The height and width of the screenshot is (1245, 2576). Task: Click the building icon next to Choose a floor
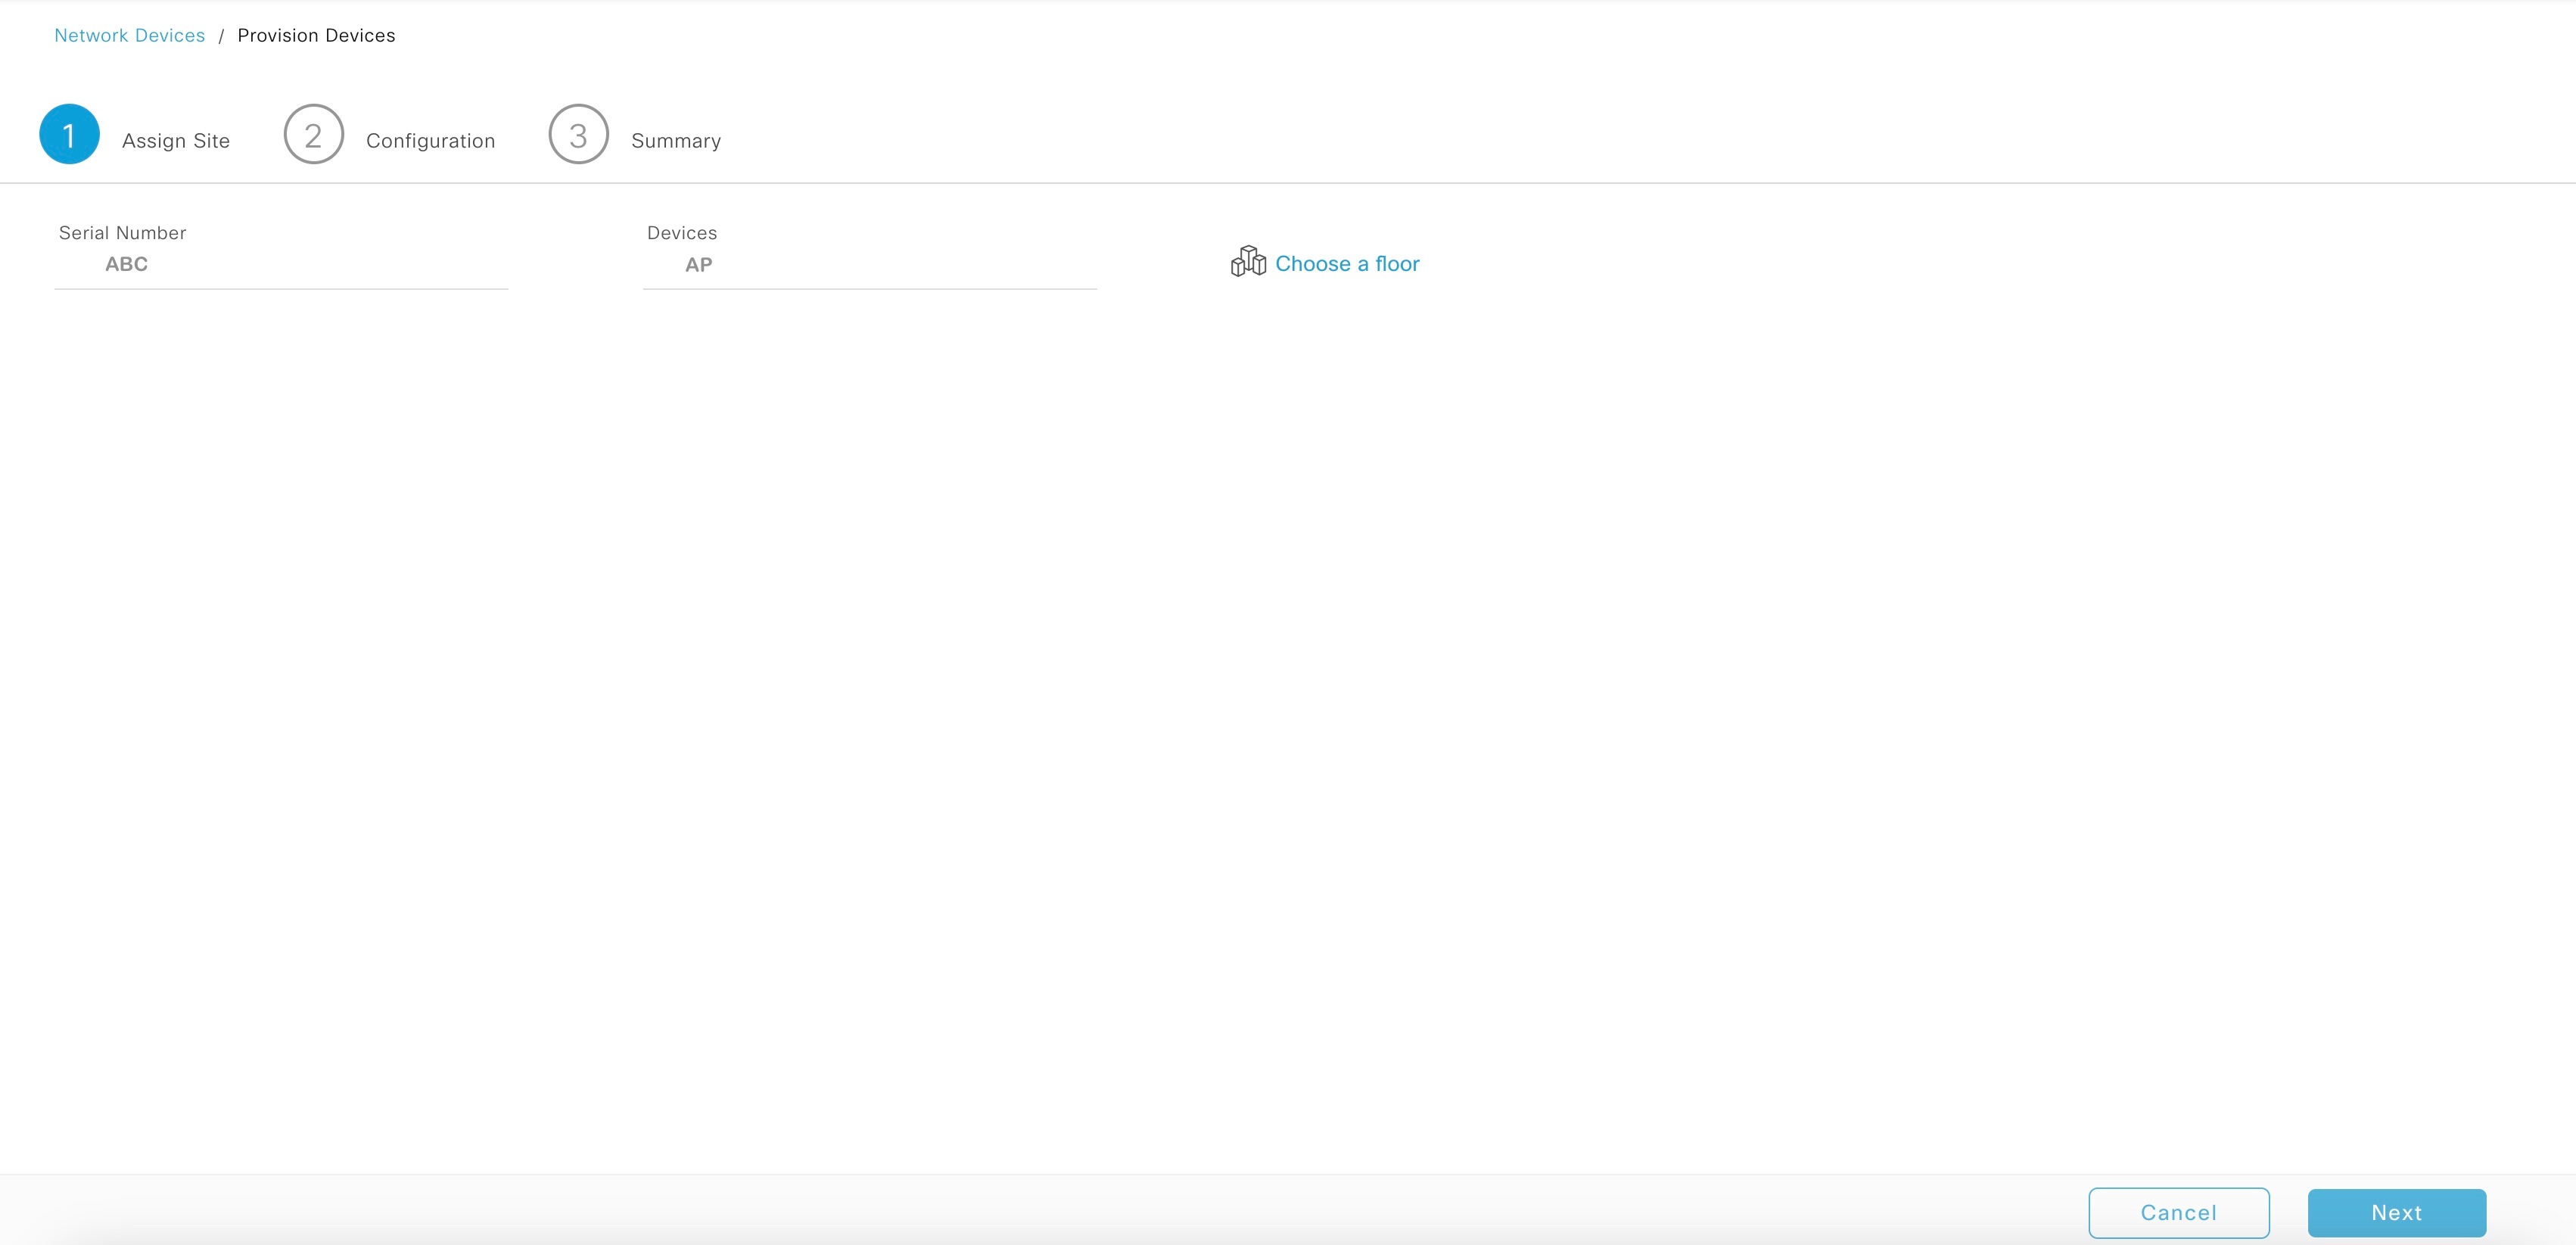pyautogui.click(x=1247, y=261)
